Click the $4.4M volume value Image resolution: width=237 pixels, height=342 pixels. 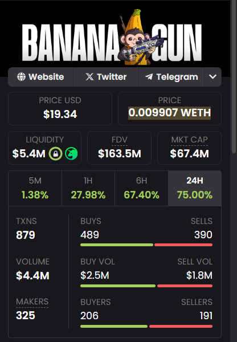click(x=32, y=275)
